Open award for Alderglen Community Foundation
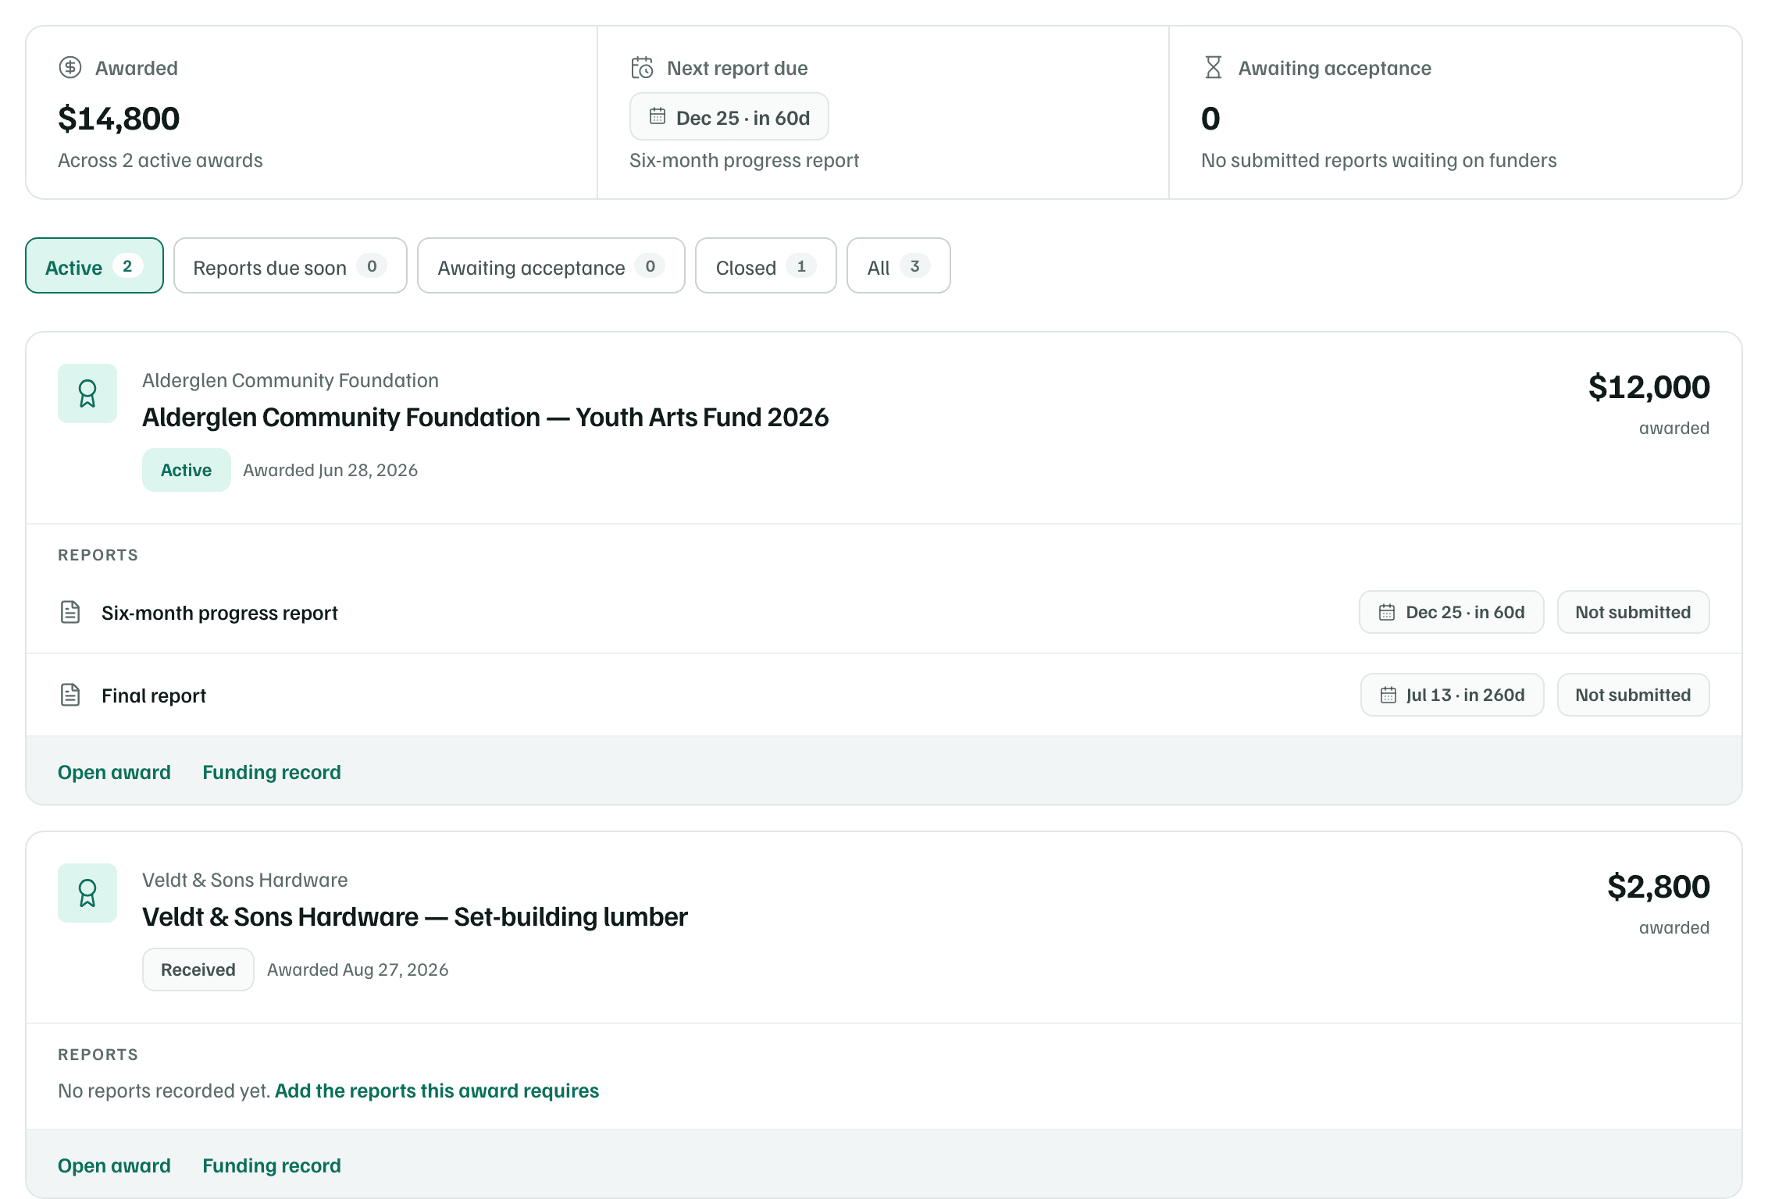 coord(114,772)
